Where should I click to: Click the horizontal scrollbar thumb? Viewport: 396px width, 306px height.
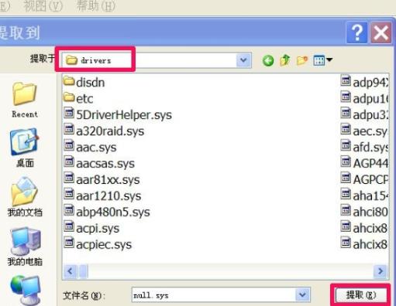pyautogui.click(x=83, y=271)
